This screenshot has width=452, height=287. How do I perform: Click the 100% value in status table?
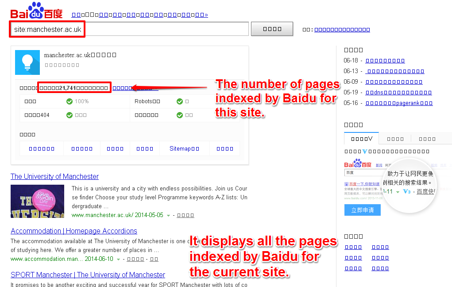81,101
